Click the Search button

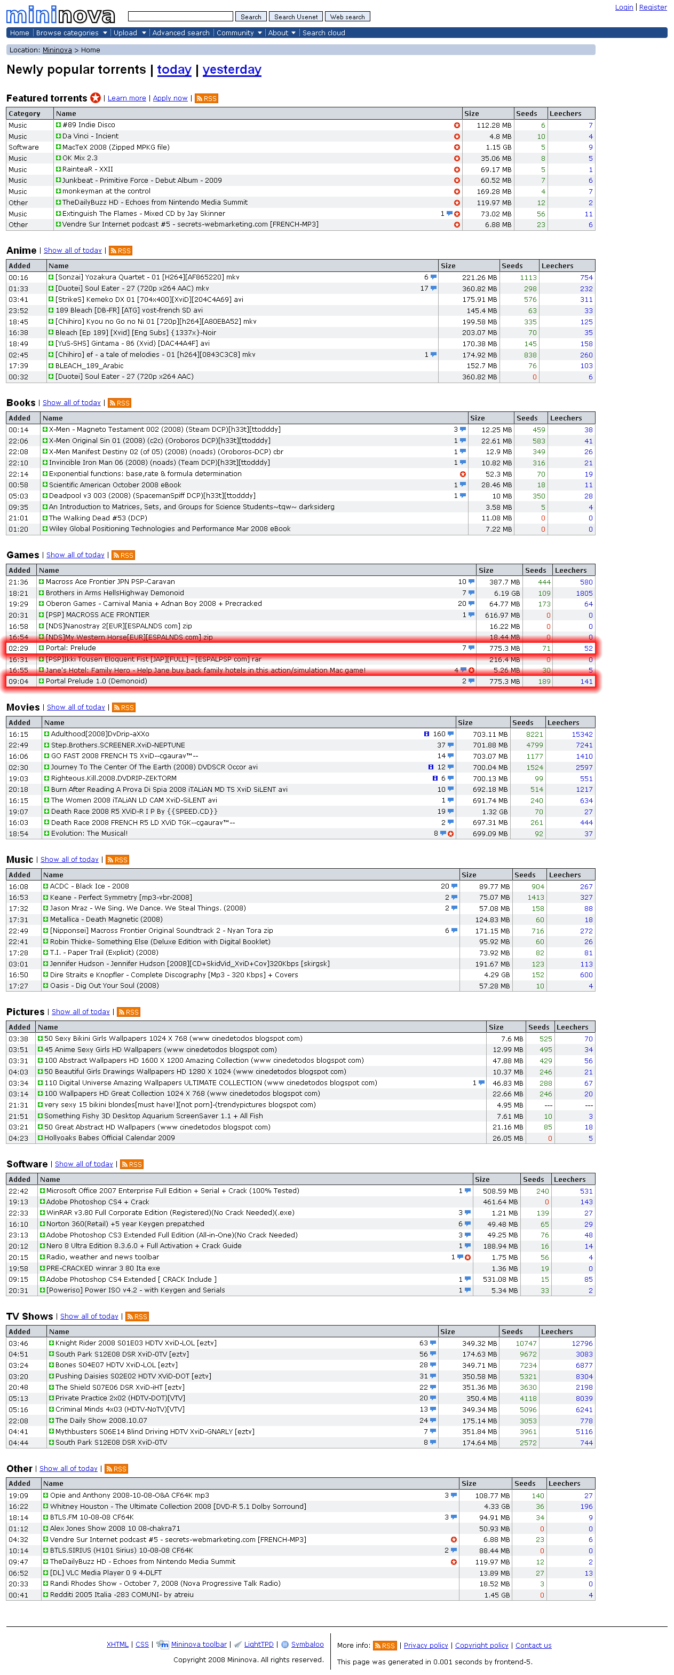(x=251, y=17)
